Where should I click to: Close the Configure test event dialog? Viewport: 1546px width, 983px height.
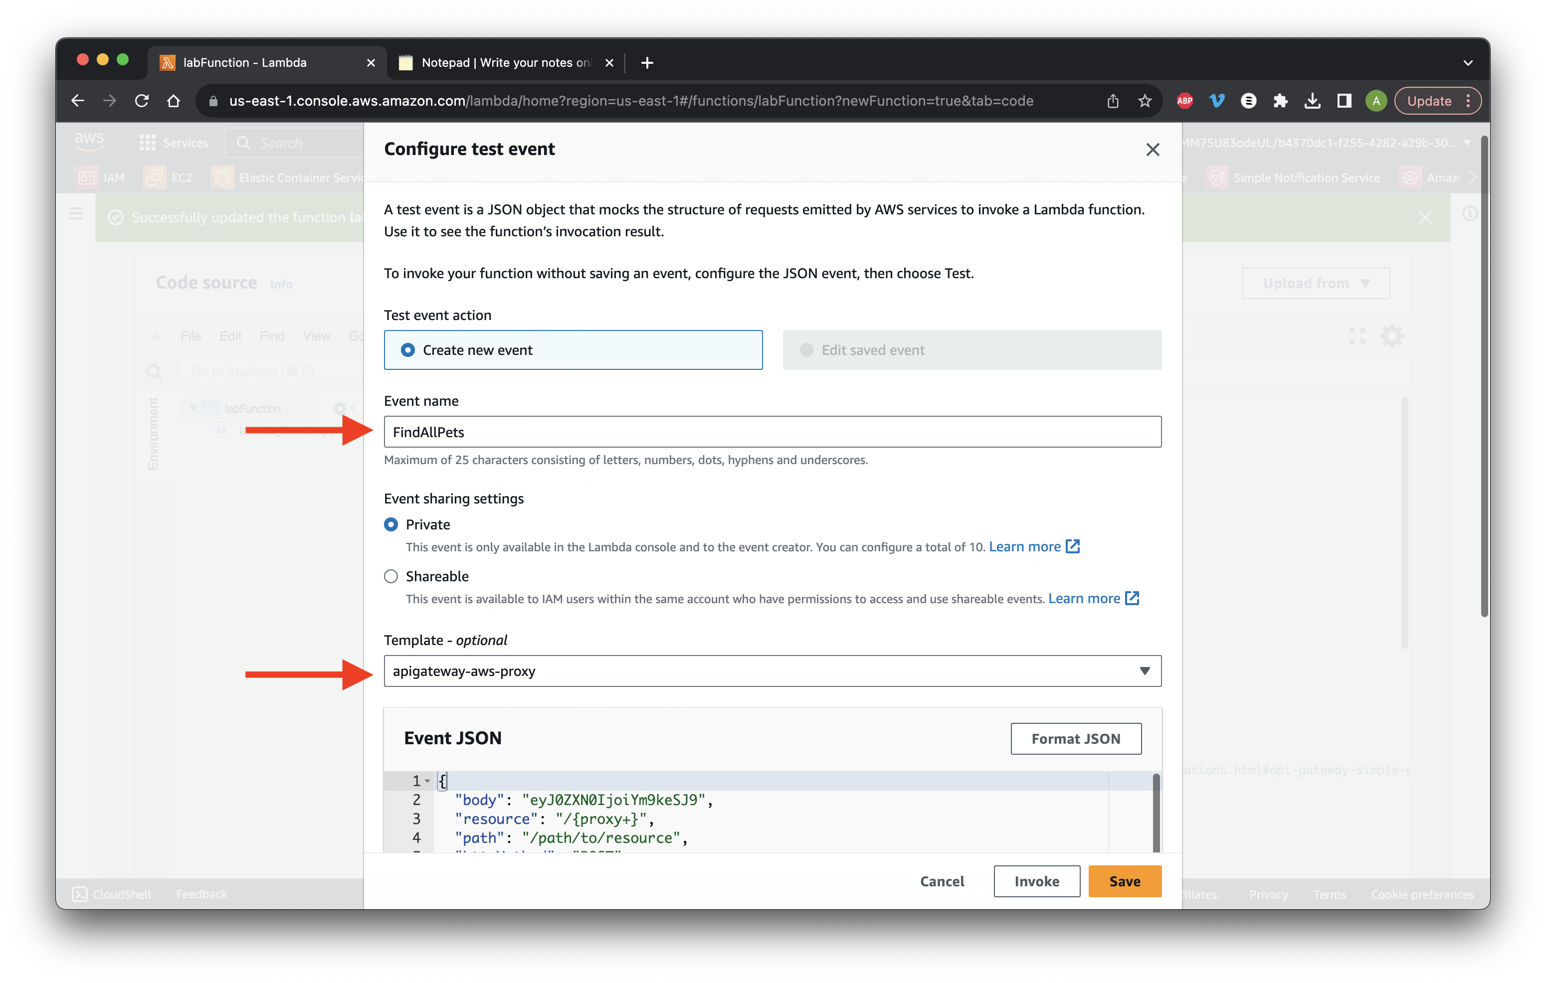[1153, 150]
